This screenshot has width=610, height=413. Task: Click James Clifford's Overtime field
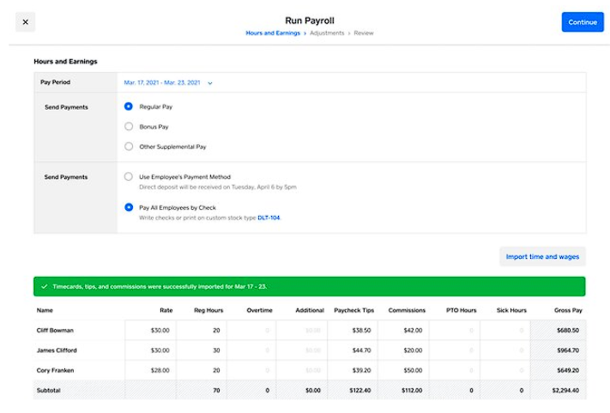252,350
